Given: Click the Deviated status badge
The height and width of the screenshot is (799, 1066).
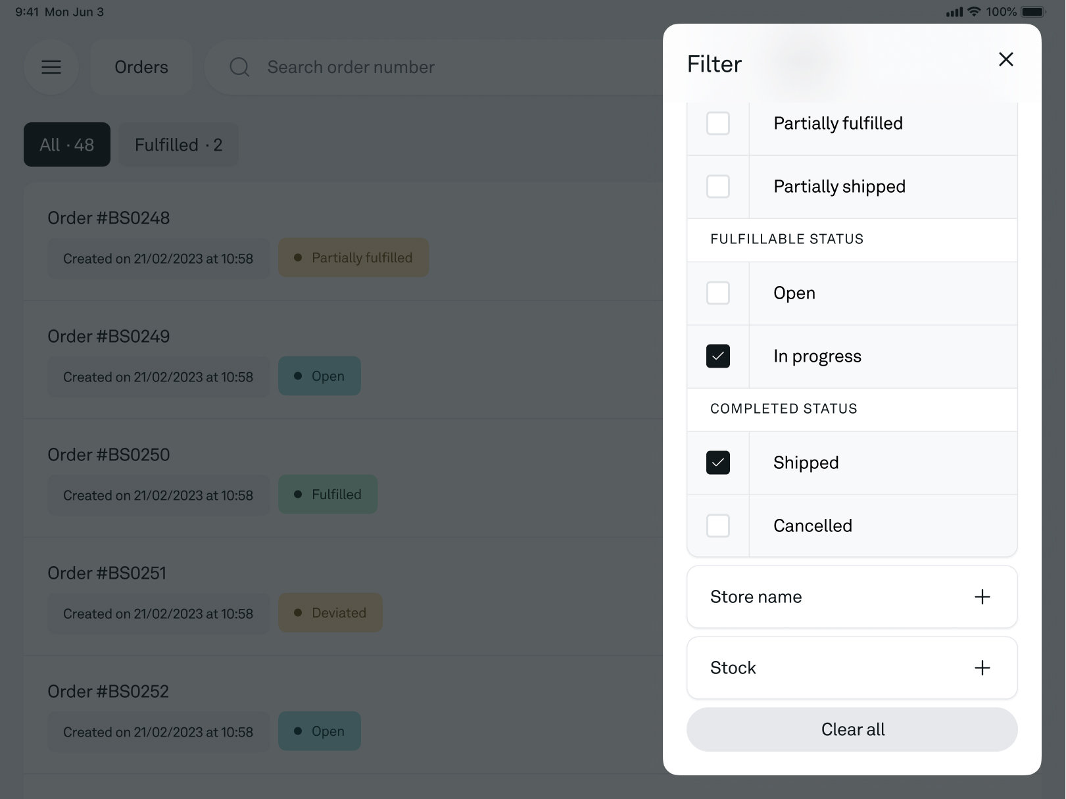Looking at the screenshot, I should point(331,613).
